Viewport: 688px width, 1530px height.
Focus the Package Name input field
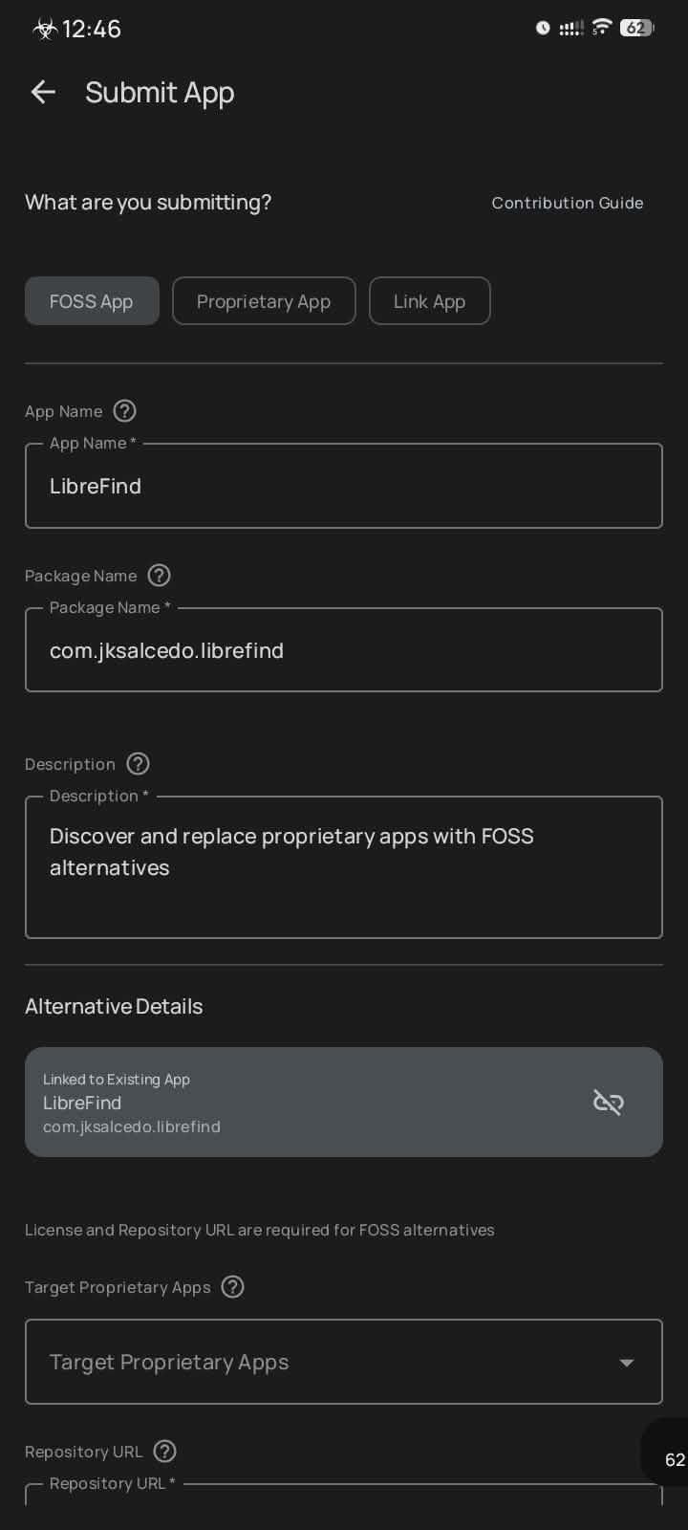point(343,650)
